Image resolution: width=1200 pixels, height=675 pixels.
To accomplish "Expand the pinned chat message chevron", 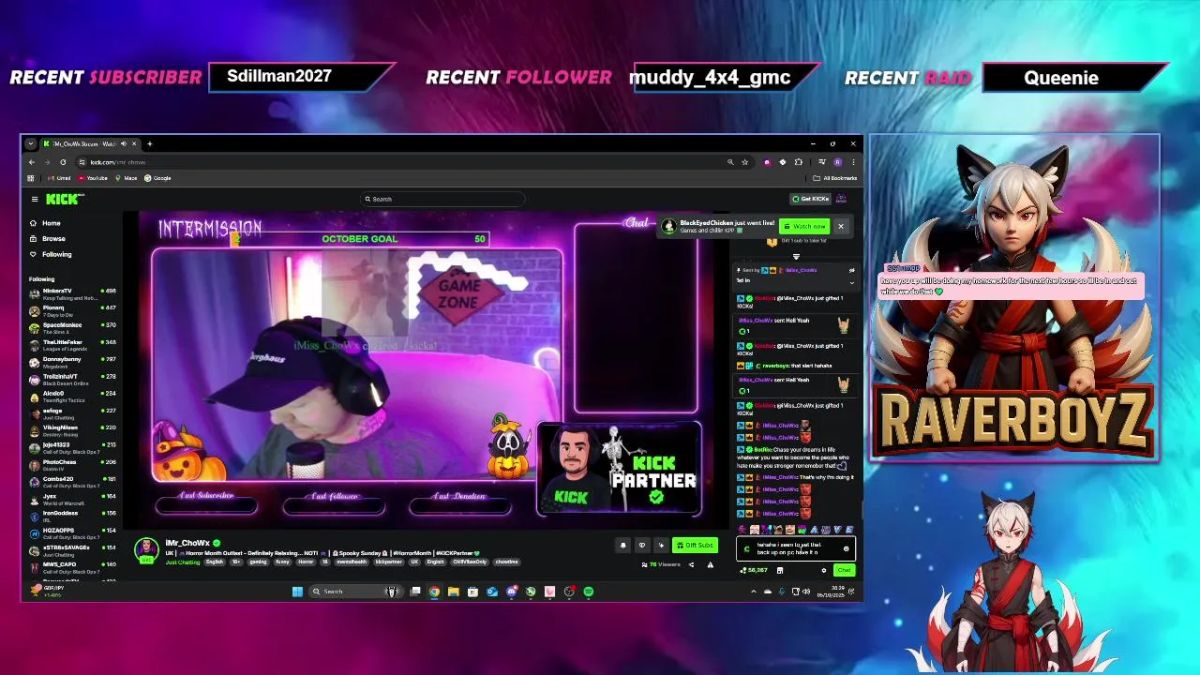I will pos(851,282).
